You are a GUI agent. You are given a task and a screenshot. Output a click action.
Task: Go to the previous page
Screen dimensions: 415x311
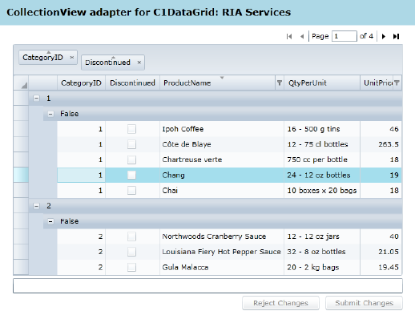pyautogui.click(x=302, y=36)
